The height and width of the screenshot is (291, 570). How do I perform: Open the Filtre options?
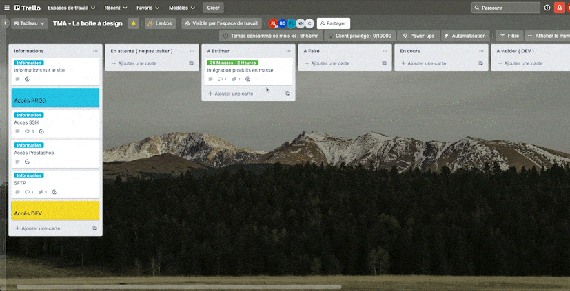click(509, 36)
